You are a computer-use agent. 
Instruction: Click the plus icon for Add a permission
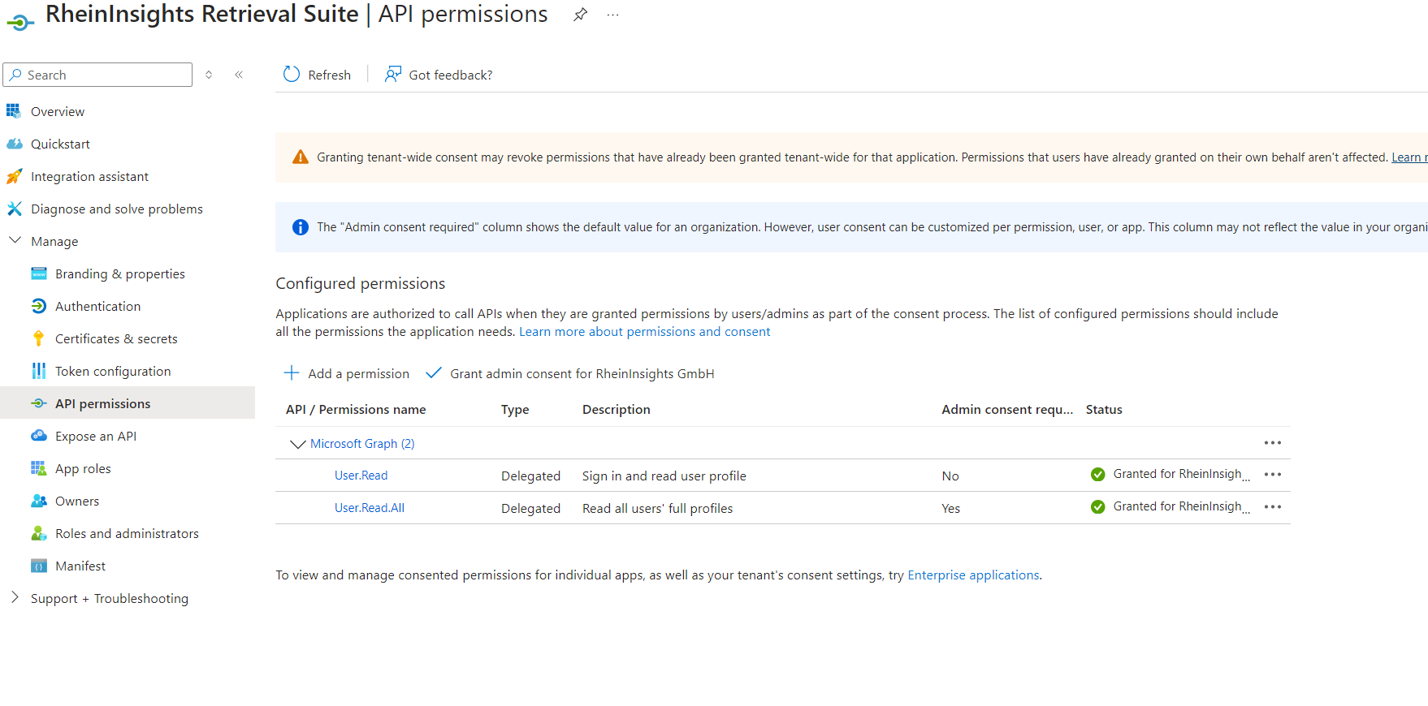pos(291,372)
